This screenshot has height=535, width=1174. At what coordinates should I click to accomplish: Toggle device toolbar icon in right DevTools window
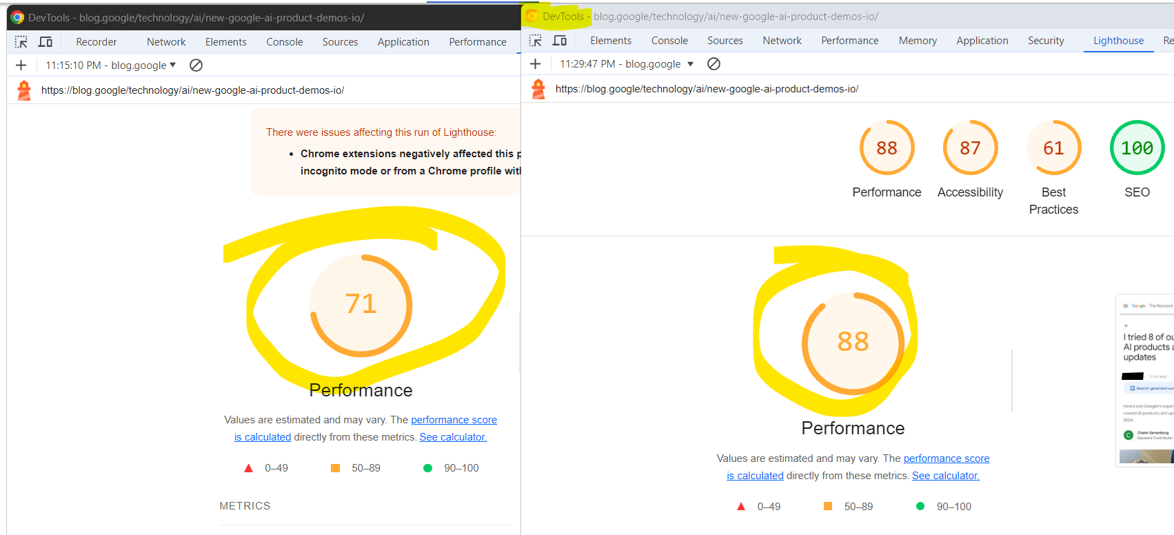coord(560,41)
